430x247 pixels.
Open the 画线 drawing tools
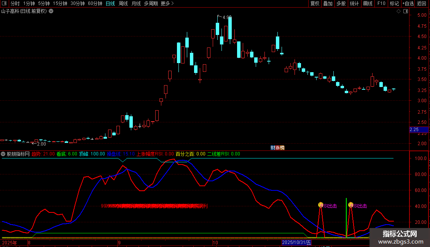pyautogui.click(x=368, y=3)
